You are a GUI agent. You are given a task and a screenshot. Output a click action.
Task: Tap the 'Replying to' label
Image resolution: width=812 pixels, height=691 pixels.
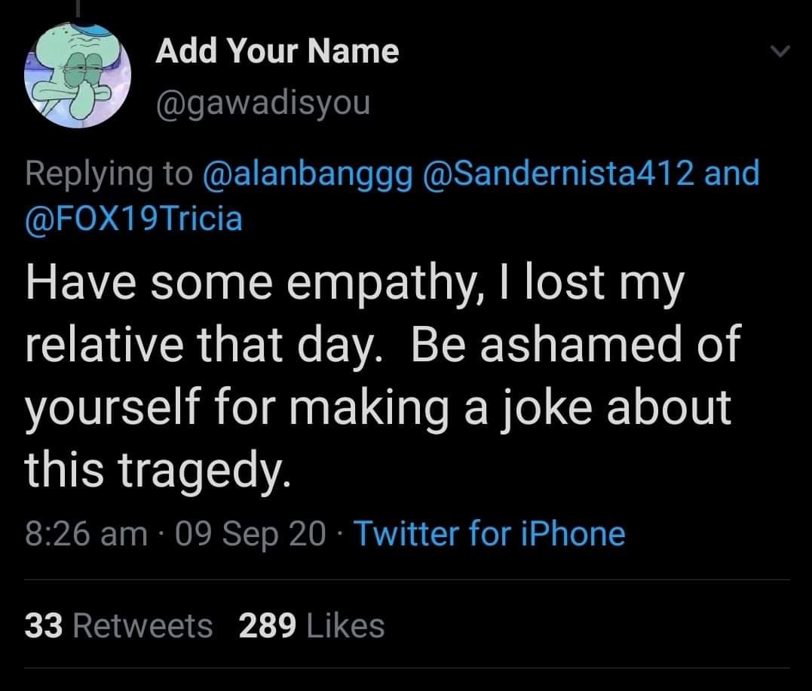point(109,174)
